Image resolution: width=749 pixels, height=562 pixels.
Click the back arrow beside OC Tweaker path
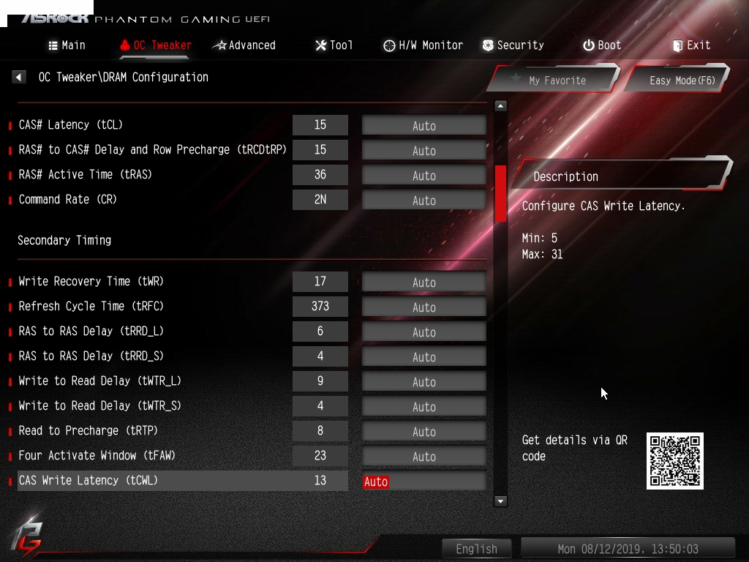click(x=18, y=77)
